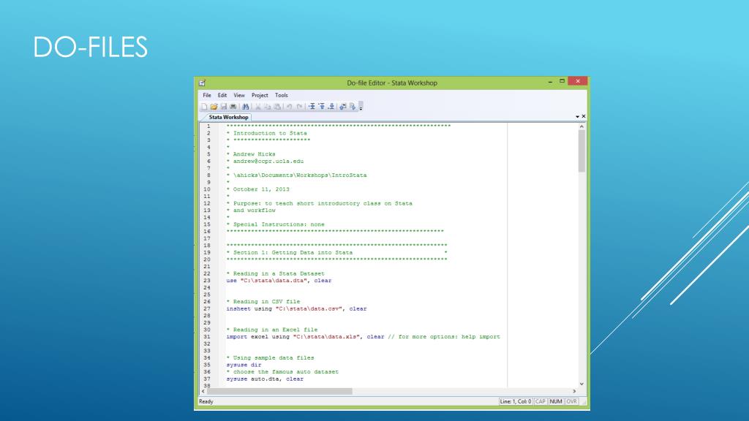The height and width of the screenshot is (421, 749).
Task: Click the Workshops\IntroStata path comment line
Action: click(x=297, y=175)
